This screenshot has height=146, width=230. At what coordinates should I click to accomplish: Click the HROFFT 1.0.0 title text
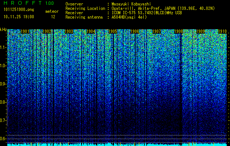[29, 3]
